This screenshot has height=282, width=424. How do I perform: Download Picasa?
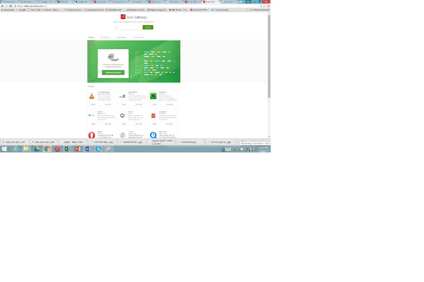click(x=138, y=124)
